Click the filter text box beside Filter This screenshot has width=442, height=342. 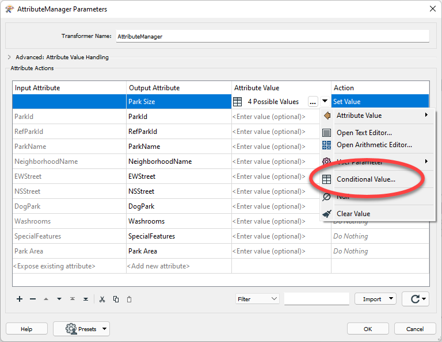(317, 299)
